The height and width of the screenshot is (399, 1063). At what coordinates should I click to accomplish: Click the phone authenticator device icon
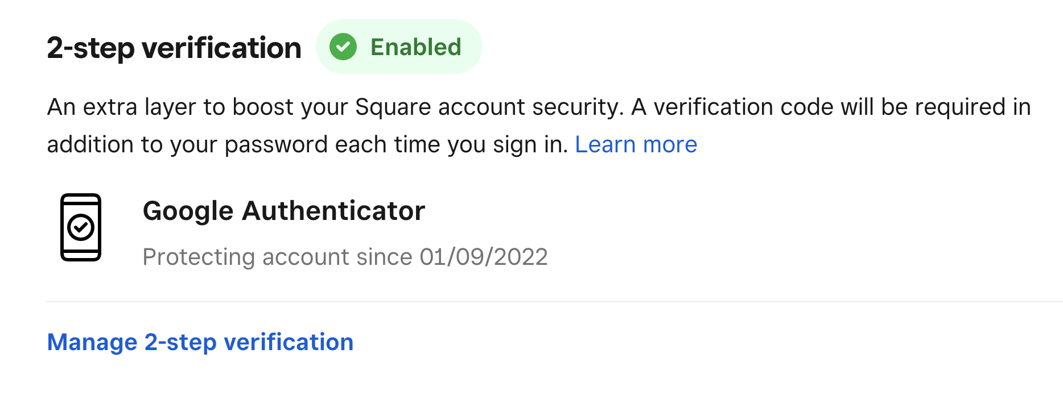point(81,227)
